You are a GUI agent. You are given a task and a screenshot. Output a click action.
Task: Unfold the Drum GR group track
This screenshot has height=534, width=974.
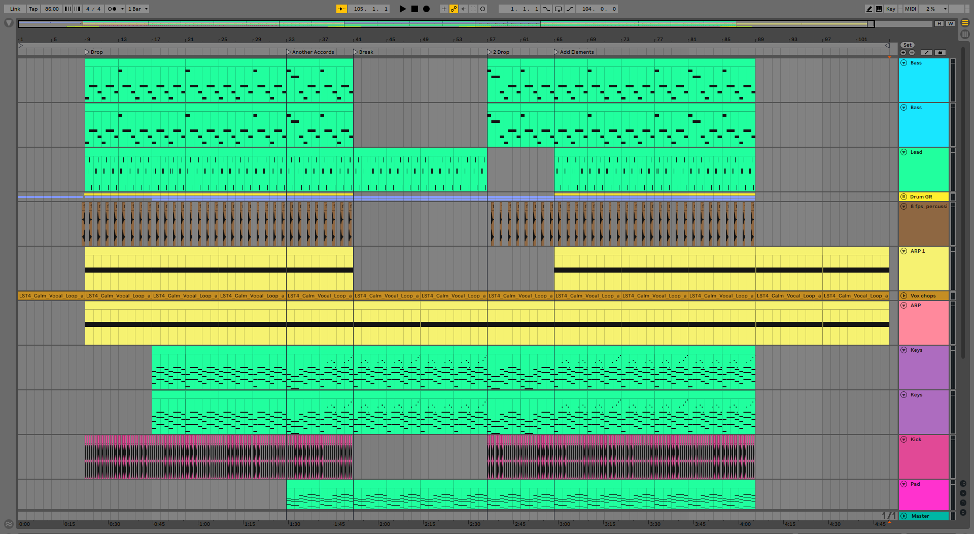tap(903, 196)
